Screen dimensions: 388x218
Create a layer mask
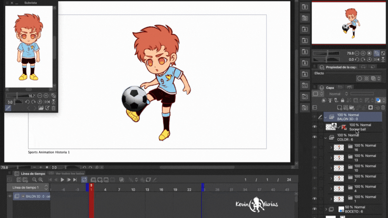pos(370,108)
